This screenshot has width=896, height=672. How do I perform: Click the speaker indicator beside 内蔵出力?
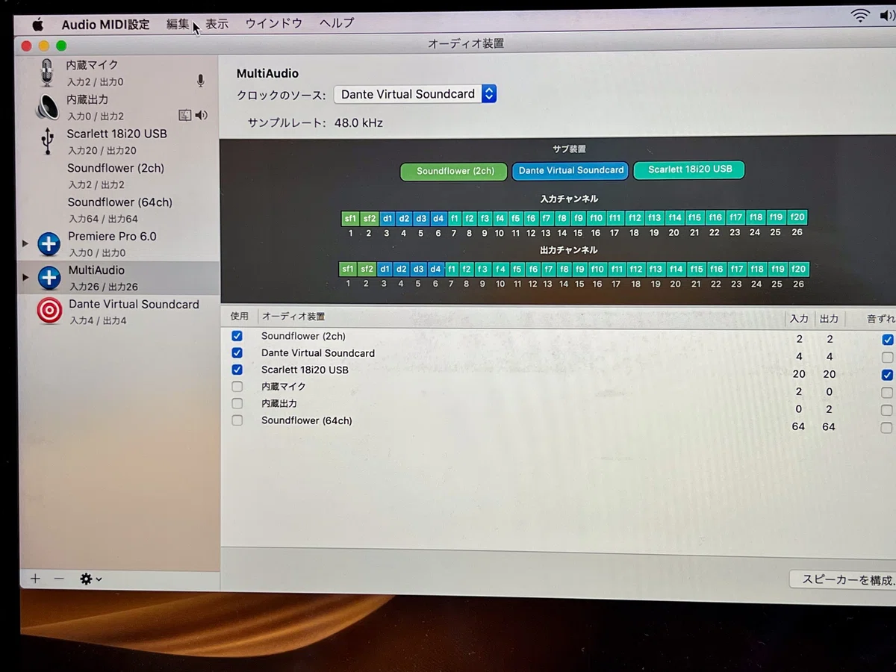[201, 115]
